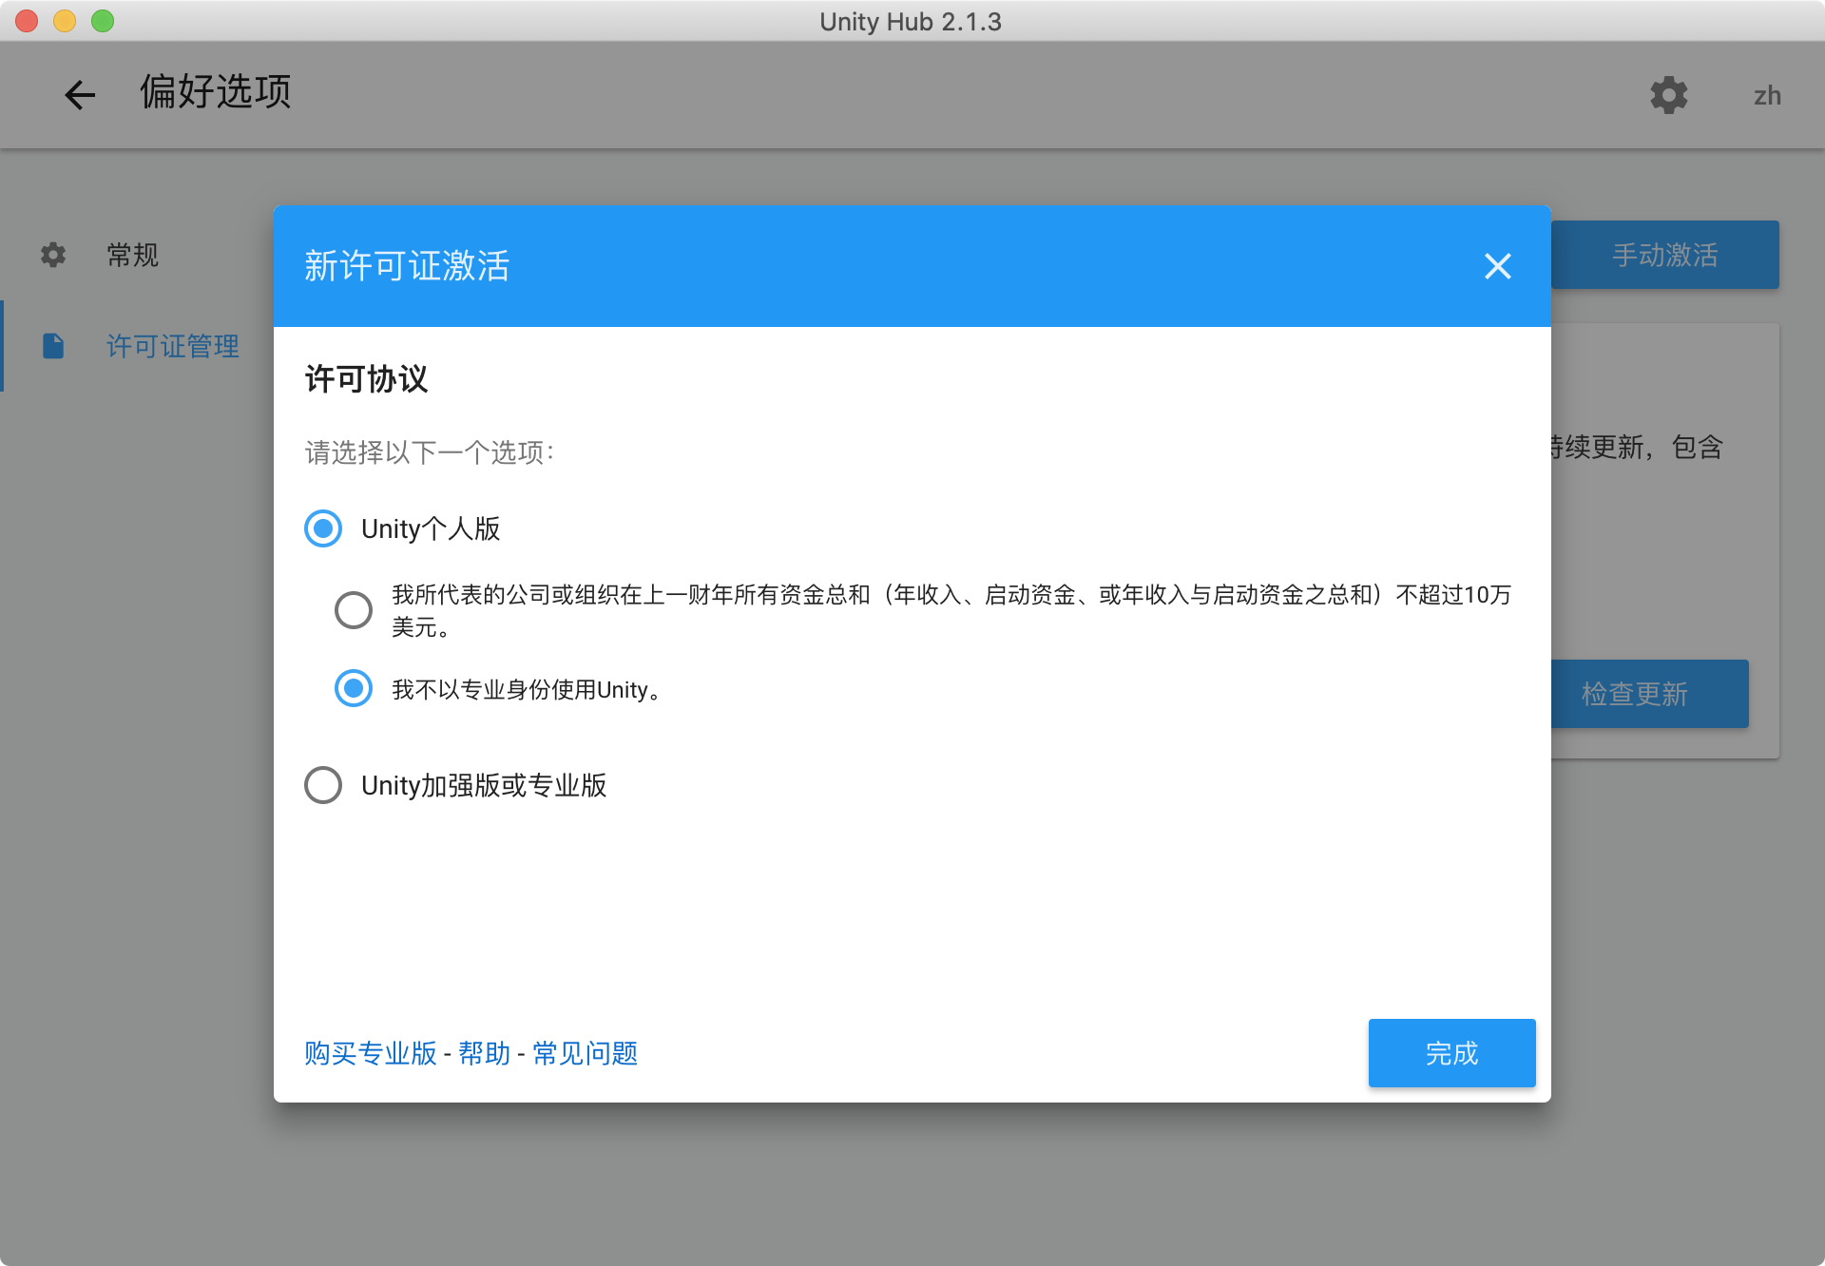
Task: Click the red close traffic light
Action: (x=27, y=20)
